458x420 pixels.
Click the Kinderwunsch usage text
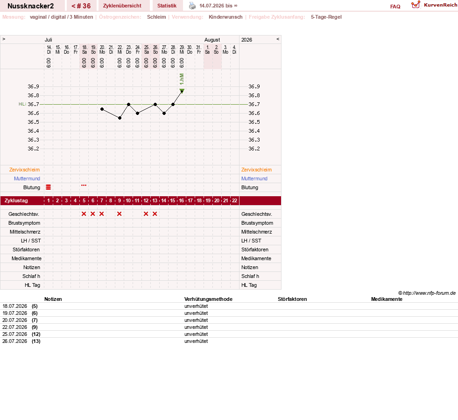[x=225, y=17]
